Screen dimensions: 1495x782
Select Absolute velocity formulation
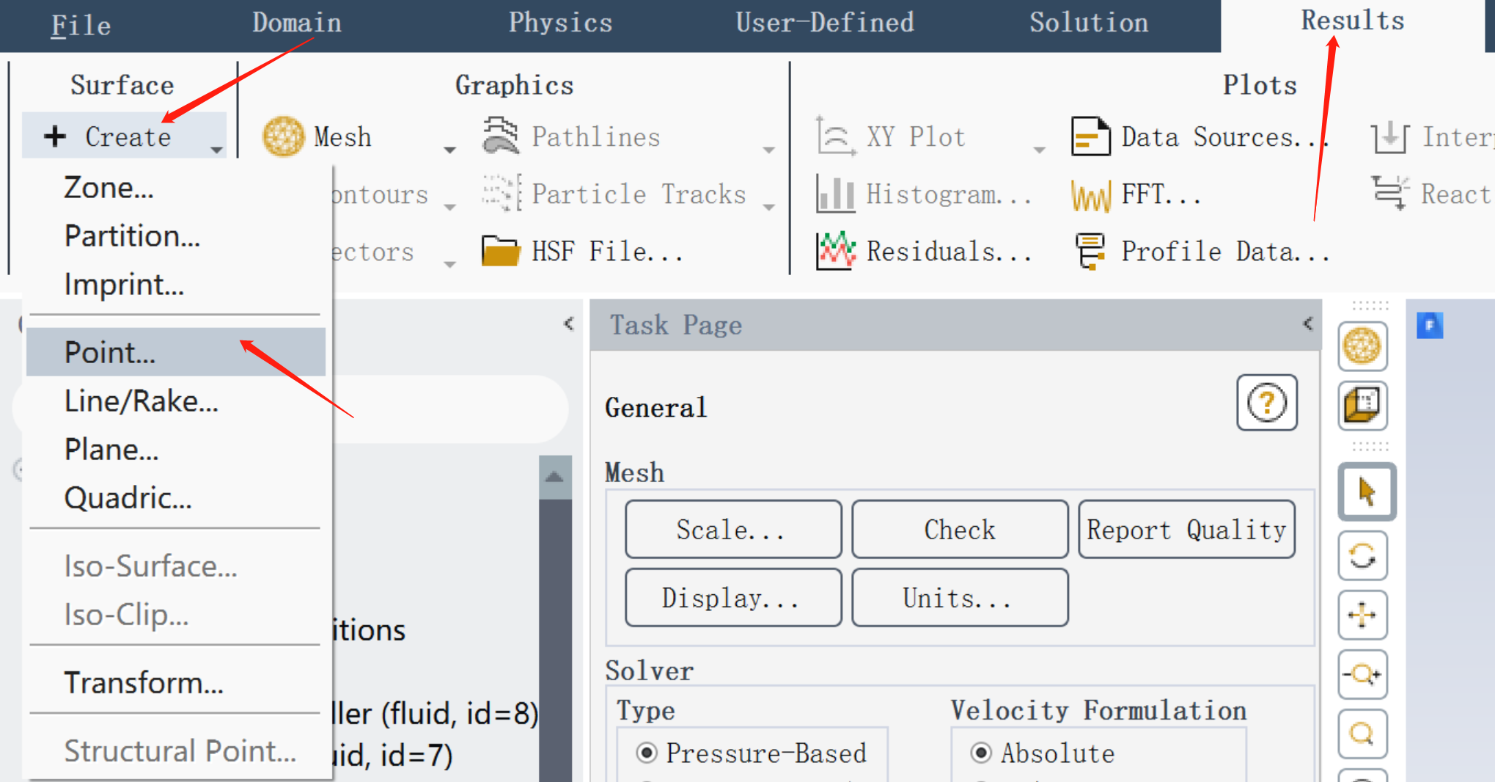980,753
